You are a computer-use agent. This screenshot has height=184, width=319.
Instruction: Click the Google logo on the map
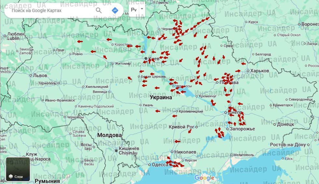click(204, 178)
